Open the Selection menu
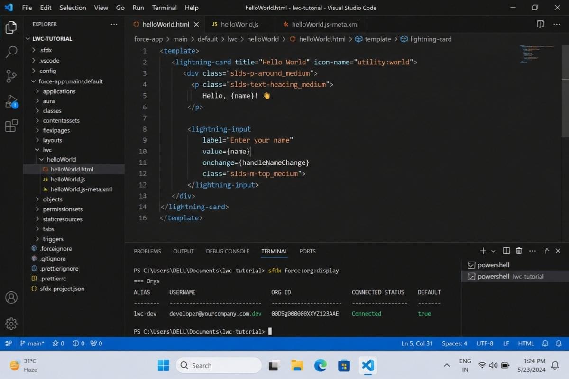This screenshot has width=569, height=379. click(x=73, y=8)
